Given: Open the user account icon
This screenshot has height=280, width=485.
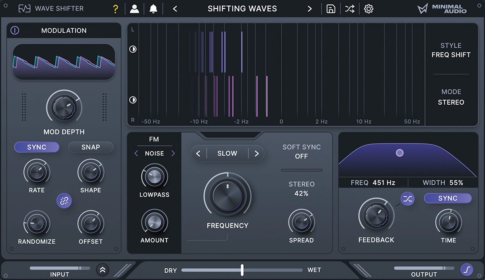Looking at the screenshot, I should point(135,9).
